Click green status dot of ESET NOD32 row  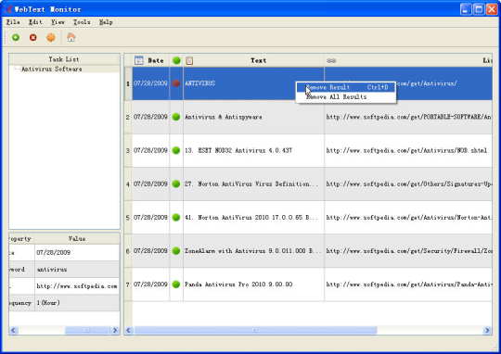coord(176,150)
